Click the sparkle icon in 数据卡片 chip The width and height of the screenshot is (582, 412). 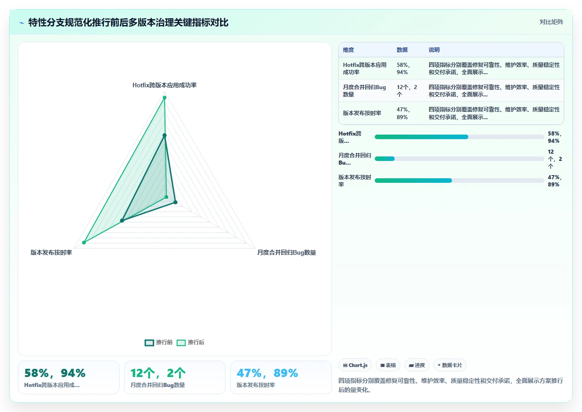coord(439,365)
